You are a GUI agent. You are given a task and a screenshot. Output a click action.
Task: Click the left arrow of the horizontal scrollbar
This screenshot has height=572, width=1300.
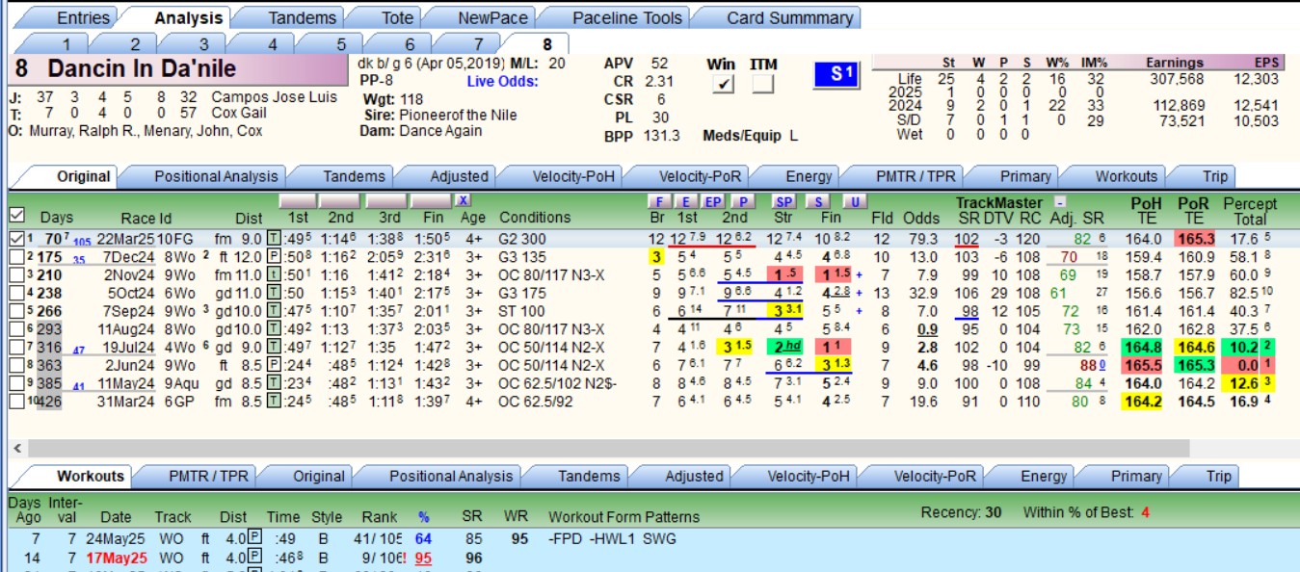(17, 448)
